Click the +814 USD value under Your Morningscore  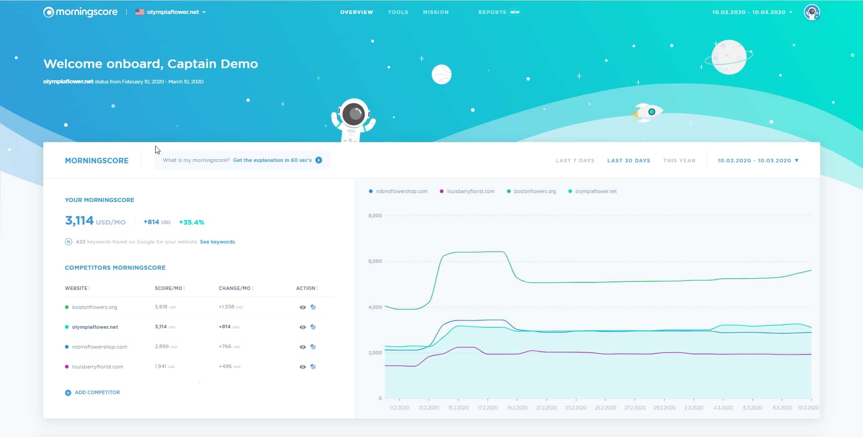coord(157,222)
